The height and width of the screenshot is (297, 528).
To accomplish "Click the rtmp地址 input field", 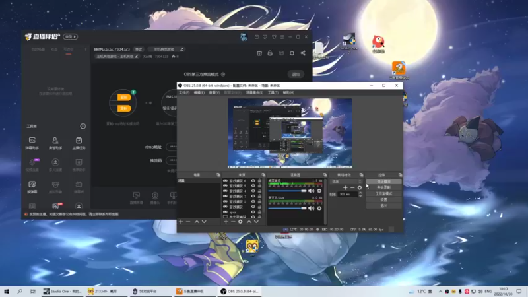I will pyautogui.click(x=172, y=147).
